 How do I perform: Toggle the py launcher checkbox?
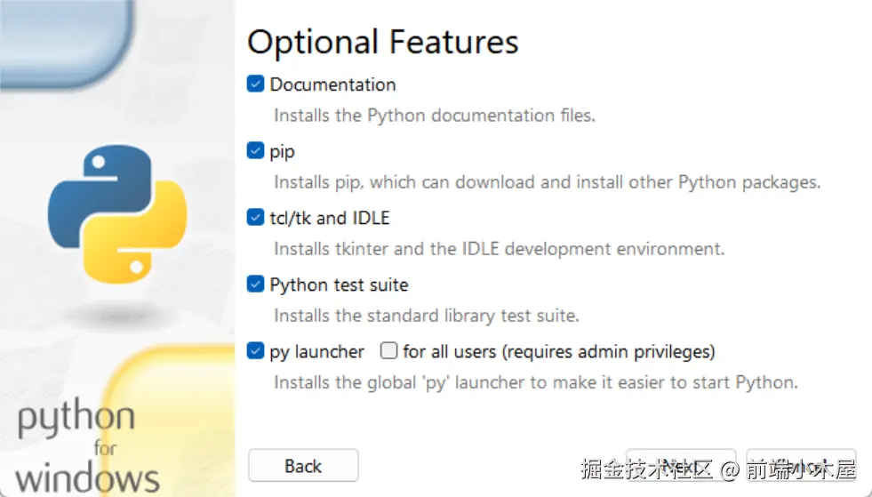coord(256,351)
